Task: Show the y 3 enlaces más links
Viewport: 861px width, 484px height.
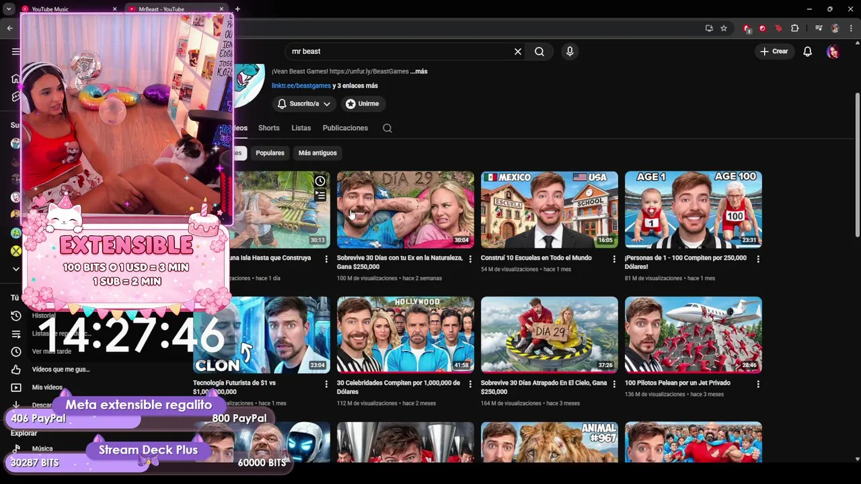Action: [355, 86]
